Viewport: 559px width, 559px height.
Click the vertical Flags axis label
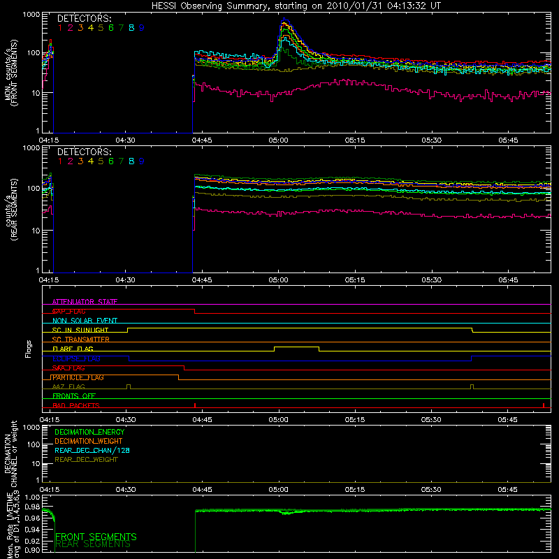click(x=29, y=349)
